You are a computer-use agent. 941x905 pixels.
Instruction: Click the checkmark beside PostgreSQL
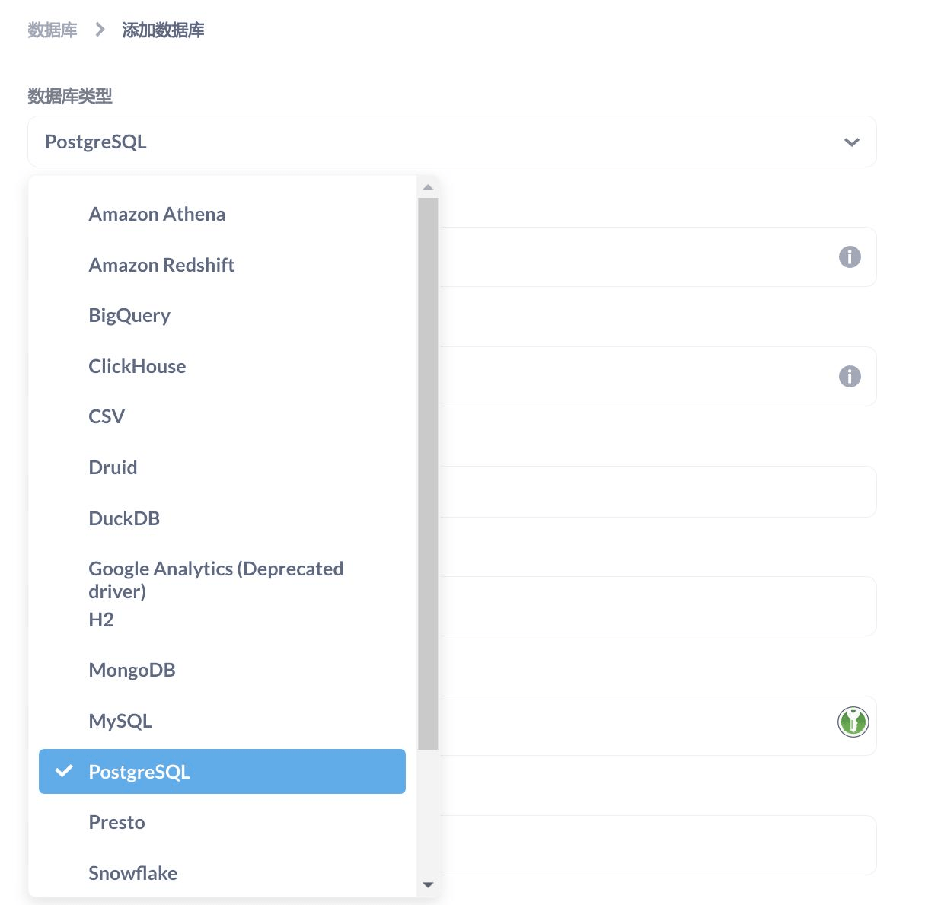tap(65, 771)
